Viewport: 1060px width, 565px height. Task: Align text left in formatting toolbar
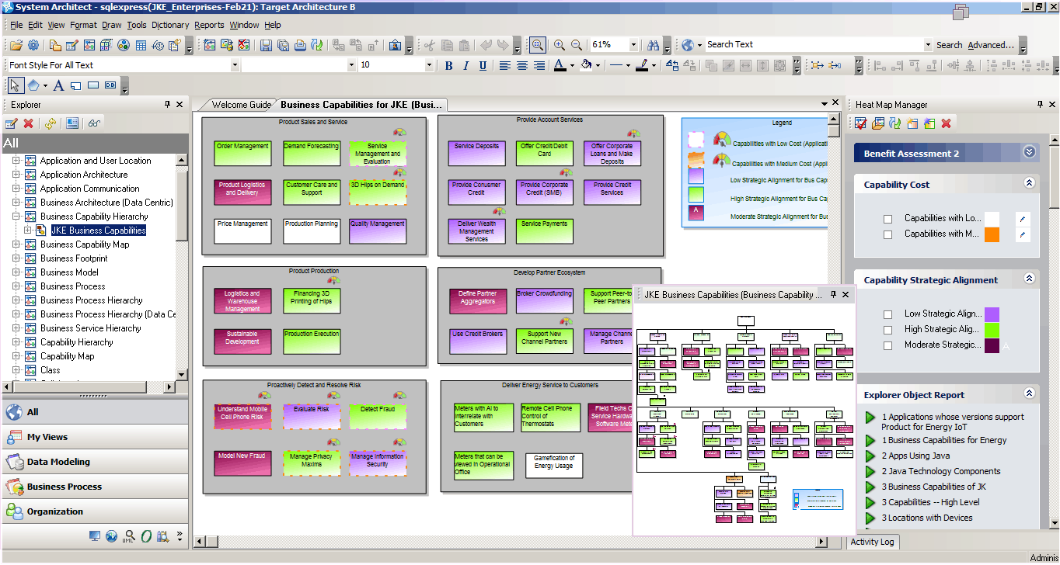(505, 66)
